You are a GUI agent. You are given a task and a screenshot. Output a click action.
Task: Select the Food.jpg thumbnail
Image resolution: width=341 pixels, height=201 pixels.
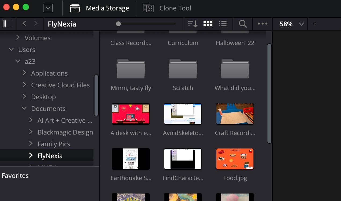coord(235,159)
